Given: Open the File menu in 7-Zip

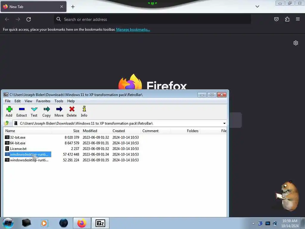Looking at the screenshot, I should 8,101.
